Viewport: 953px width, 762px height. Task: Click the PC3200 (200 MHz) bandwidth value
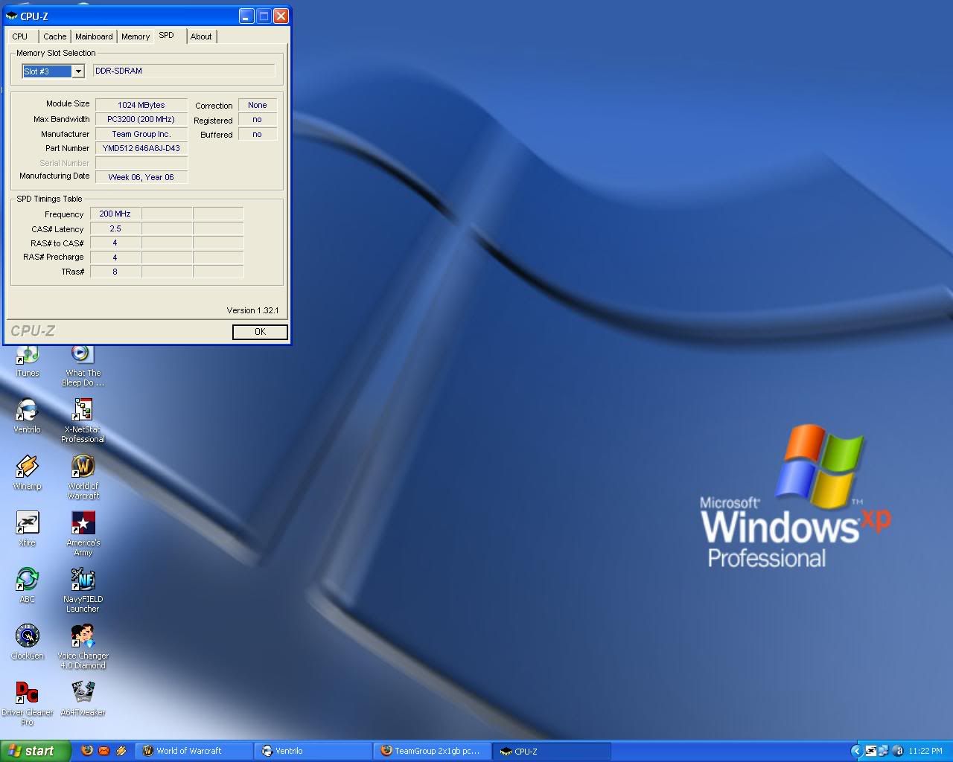141,119
